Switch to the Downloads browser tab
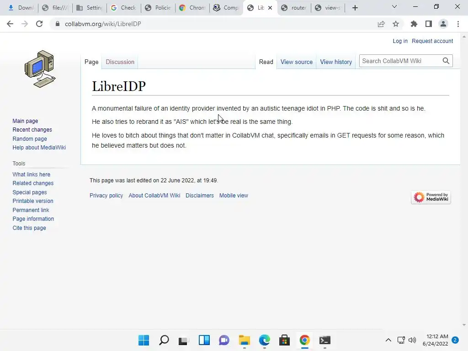 [x=21, y=8]
